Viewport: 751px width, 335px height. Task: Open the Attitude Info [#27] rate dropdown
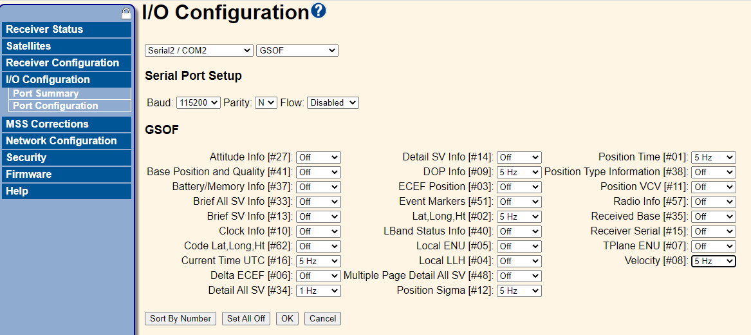tap(318, 157)
